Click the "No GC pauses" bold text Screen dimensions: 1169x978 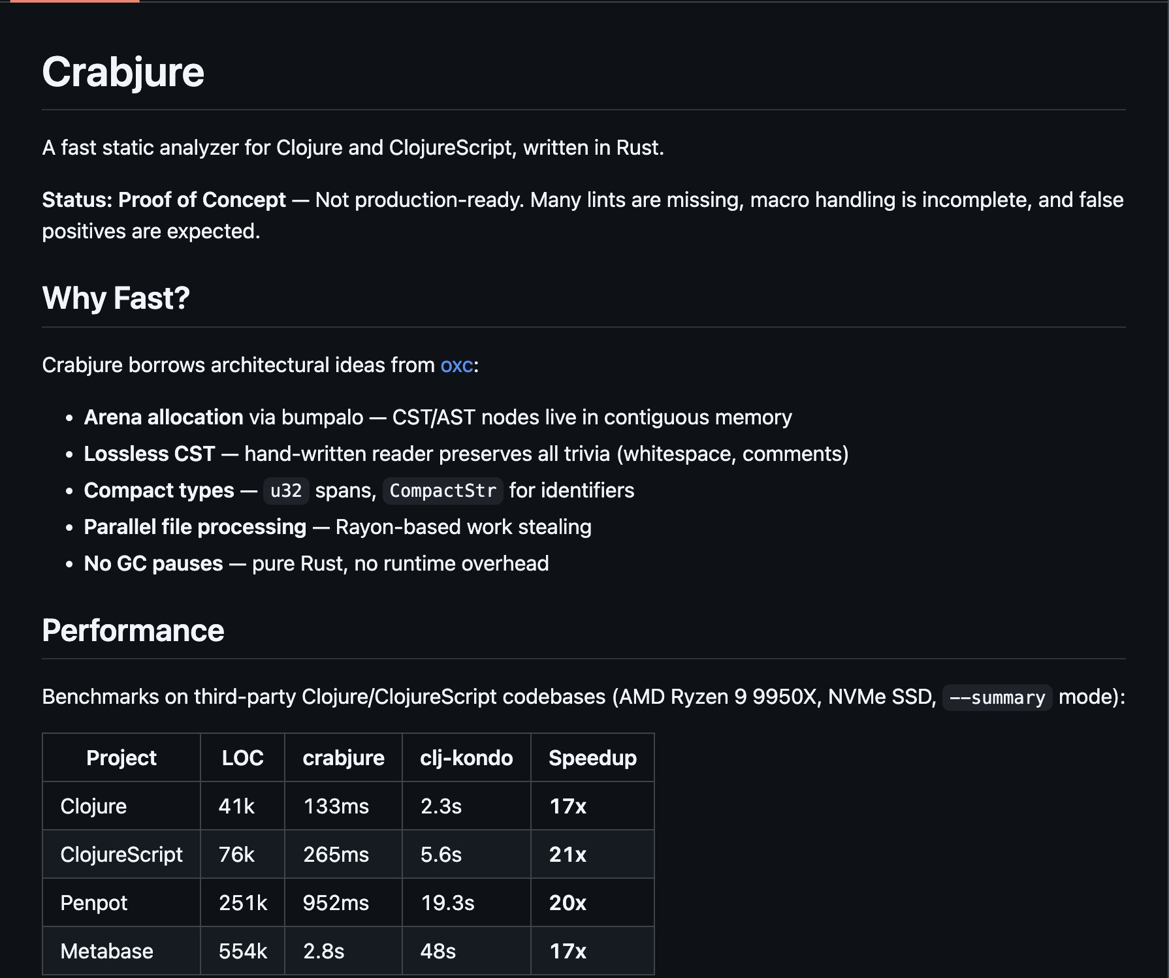click(x=153, y=563)
